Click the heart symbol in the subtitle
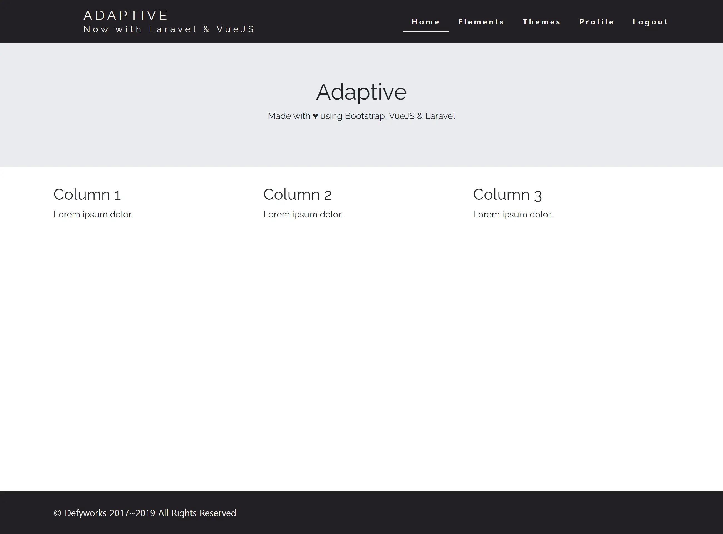 point(315,116)
